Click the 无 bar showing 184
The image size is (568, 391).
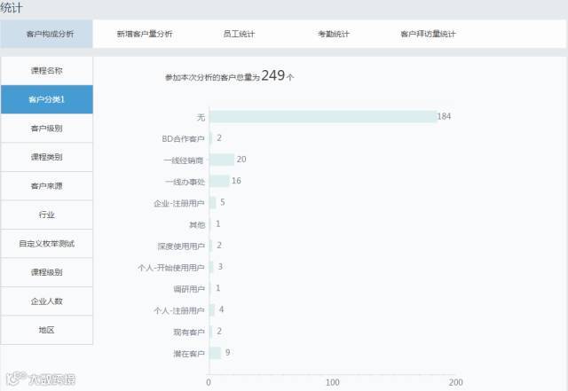click(x=323, y=116)
